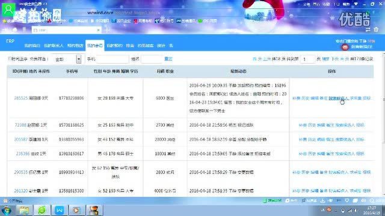Click phone number 13910160617
The height and width of the screenshot is (216, 385).
tap(72, 154)
